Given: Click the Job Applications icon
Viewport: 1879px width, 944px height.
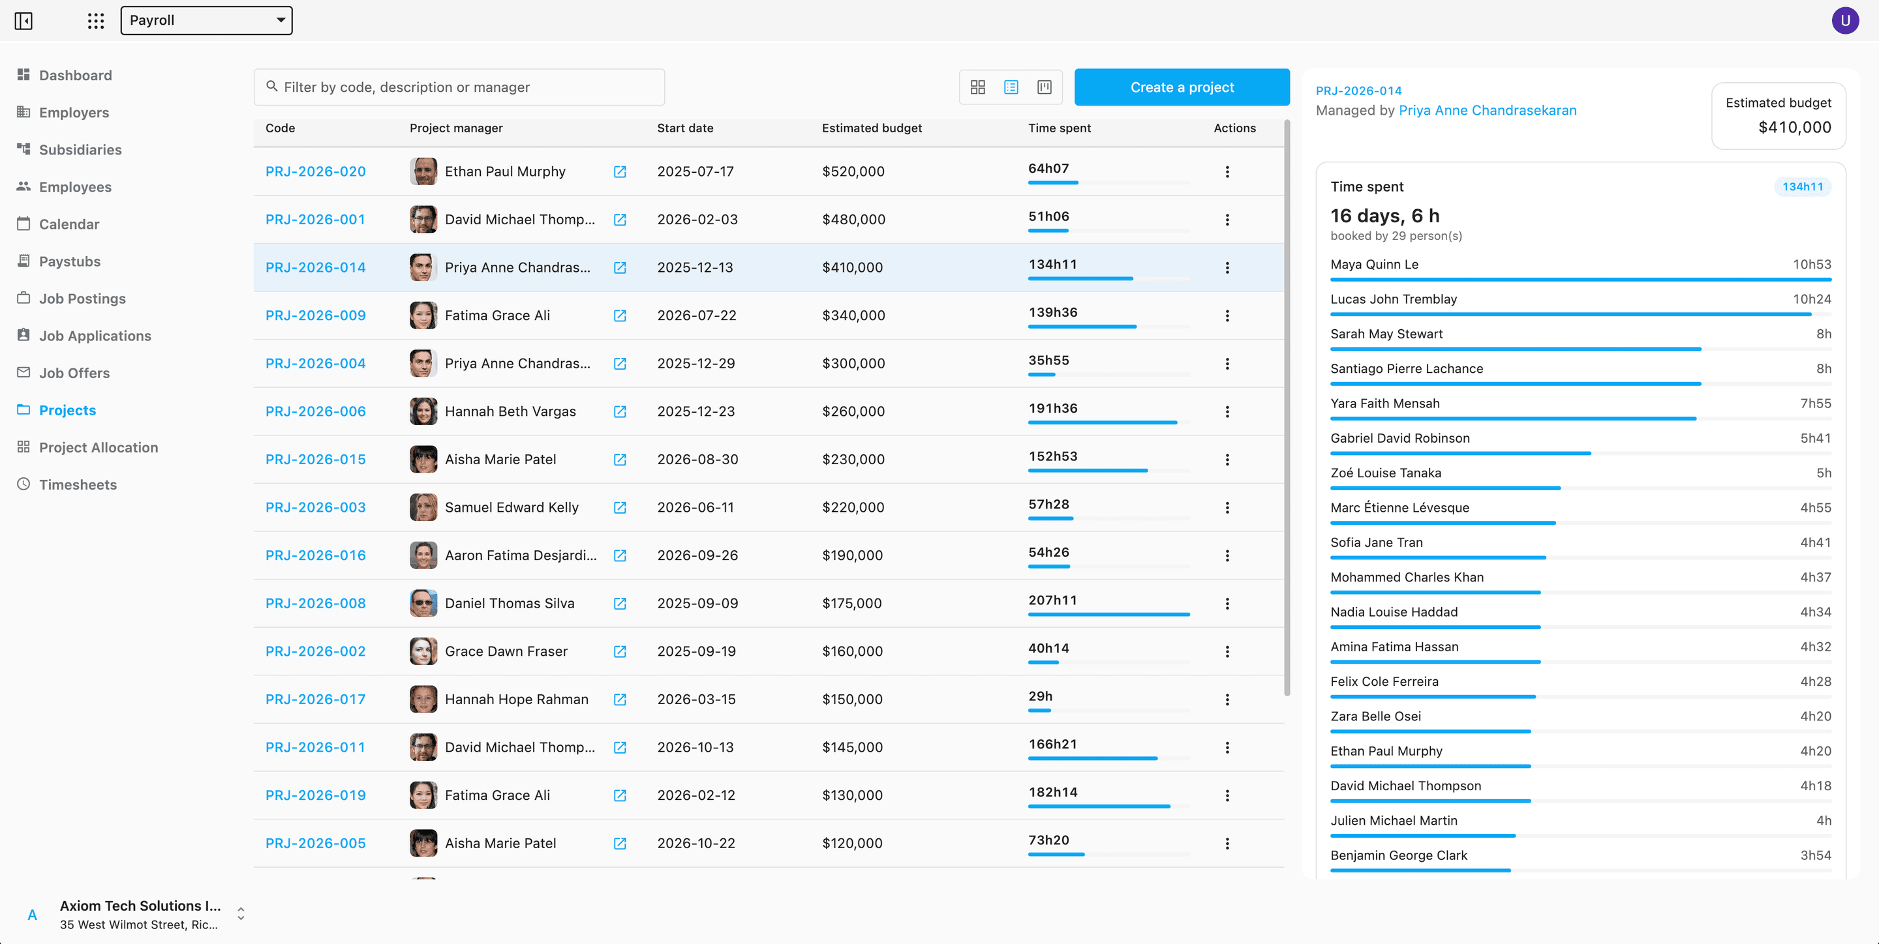Looking at the screenshot, I should click(x=23, y=335).
